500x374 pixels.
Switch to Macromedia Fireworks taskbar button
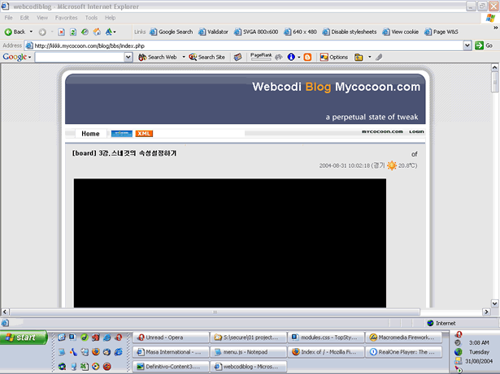point(403,337)
